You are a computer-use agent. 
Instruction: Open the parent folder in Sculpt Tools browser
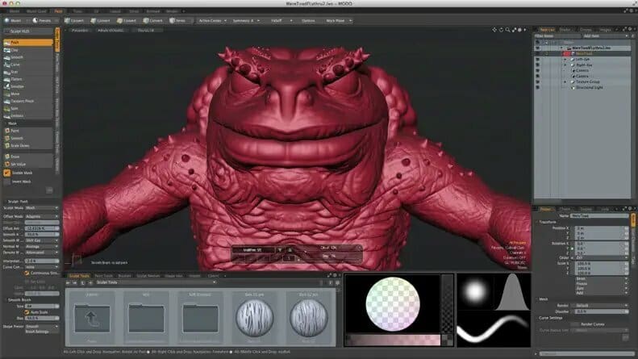(92, 317)
